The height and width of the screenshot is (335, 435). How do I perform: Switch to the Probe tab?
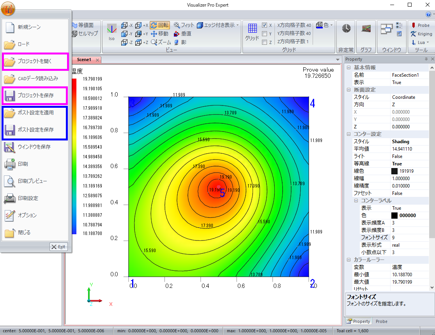(x=381, y=321)
